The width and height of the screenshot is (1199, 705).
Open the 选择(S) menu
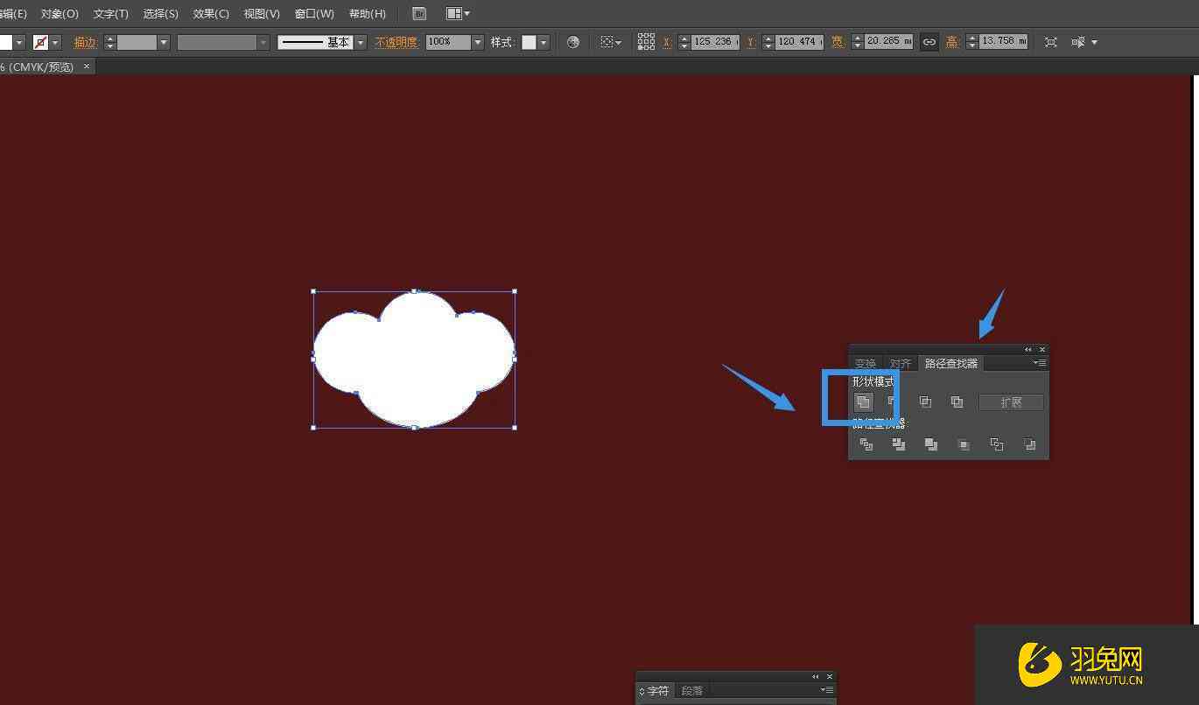point(161,14)
